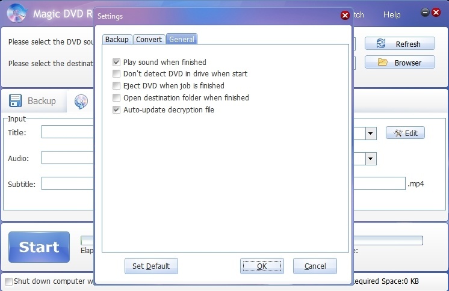
Task: Open the Help menu
Action: [392, 14]
